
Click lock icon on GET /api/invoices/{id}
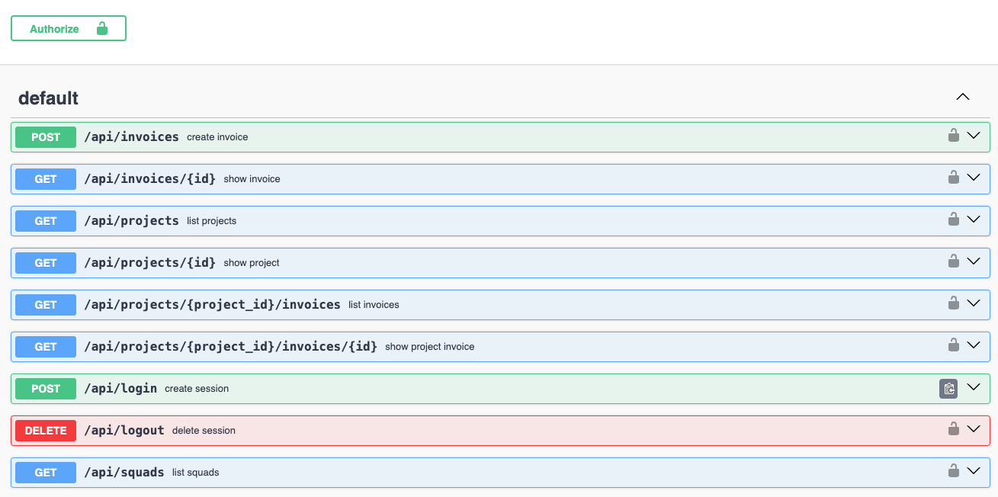coord(953,178)
